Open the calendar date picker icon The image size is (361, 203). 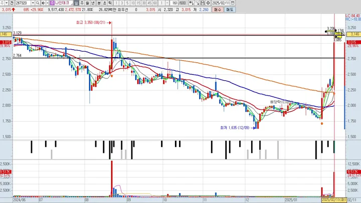pyautogui.click(x=233, y=3)
